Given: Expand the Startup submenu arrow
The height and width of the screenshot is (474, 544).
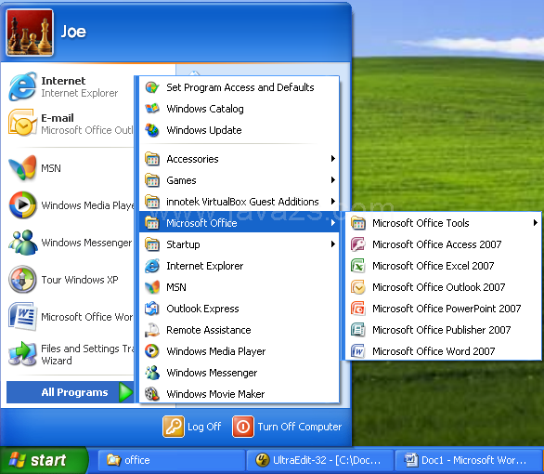Looking at the screenshot, I should [333, 244].
